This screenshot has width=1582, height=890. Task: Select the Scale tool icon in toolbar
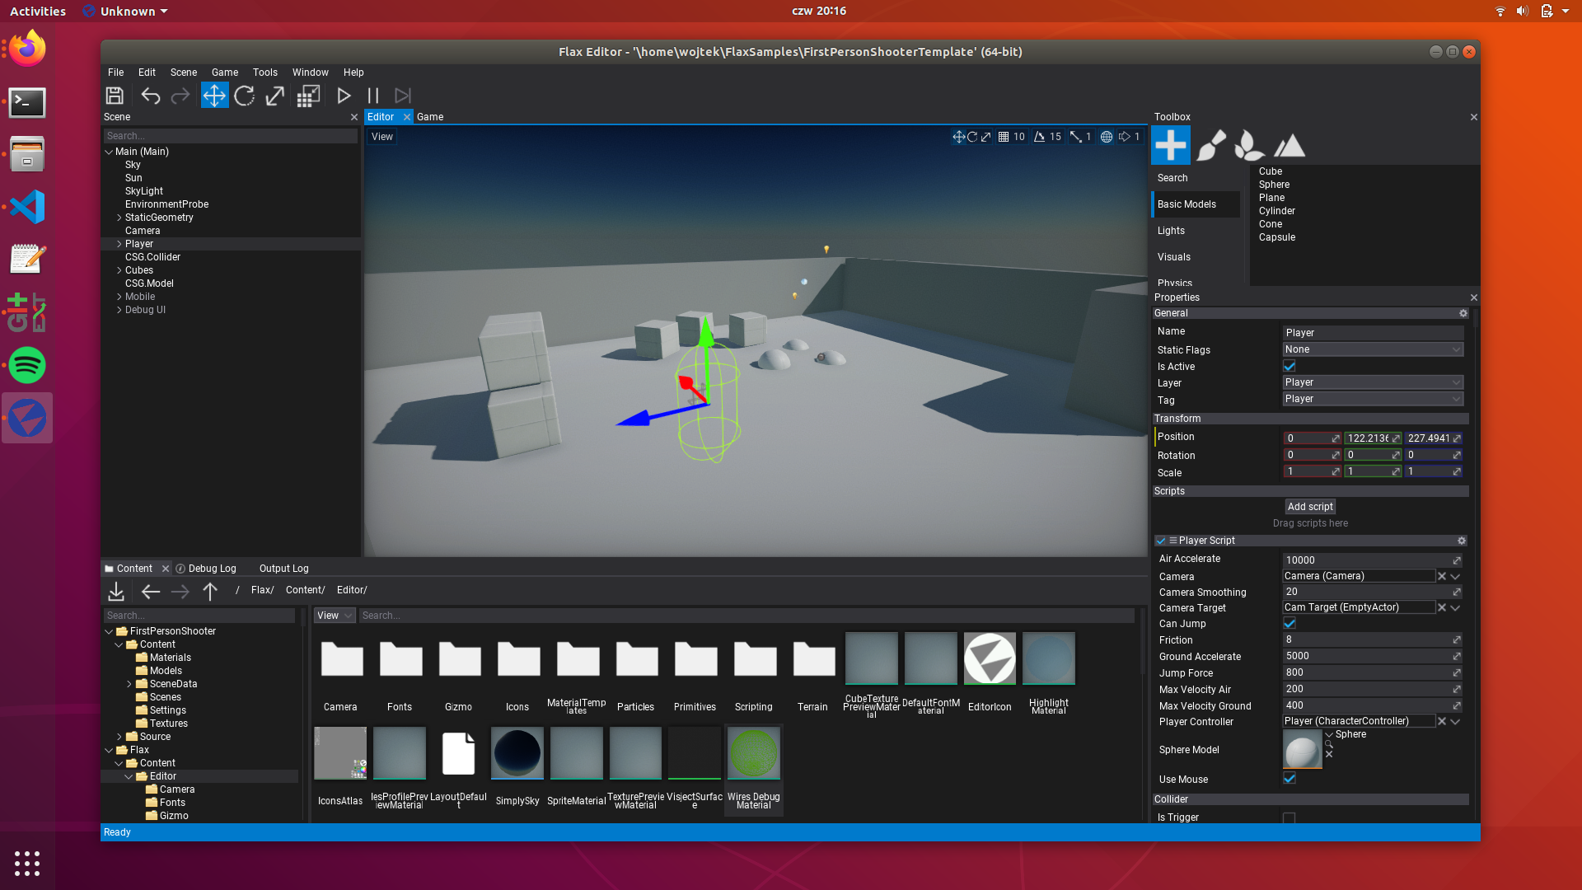point(275,96)
